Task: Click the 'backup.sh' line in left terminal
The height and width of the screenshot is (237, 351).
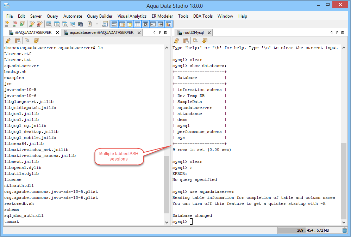Action: [x=15, y=72]
